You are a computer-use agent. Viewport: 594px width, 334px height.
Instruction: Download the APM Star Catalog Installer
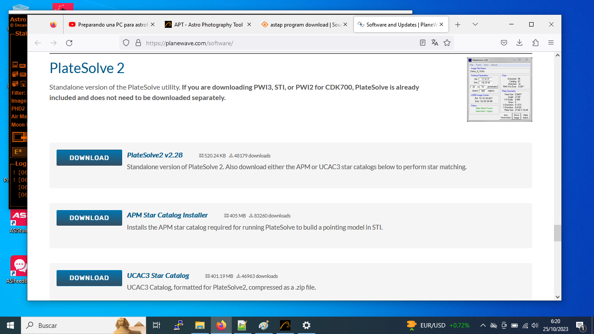(89, 218)
